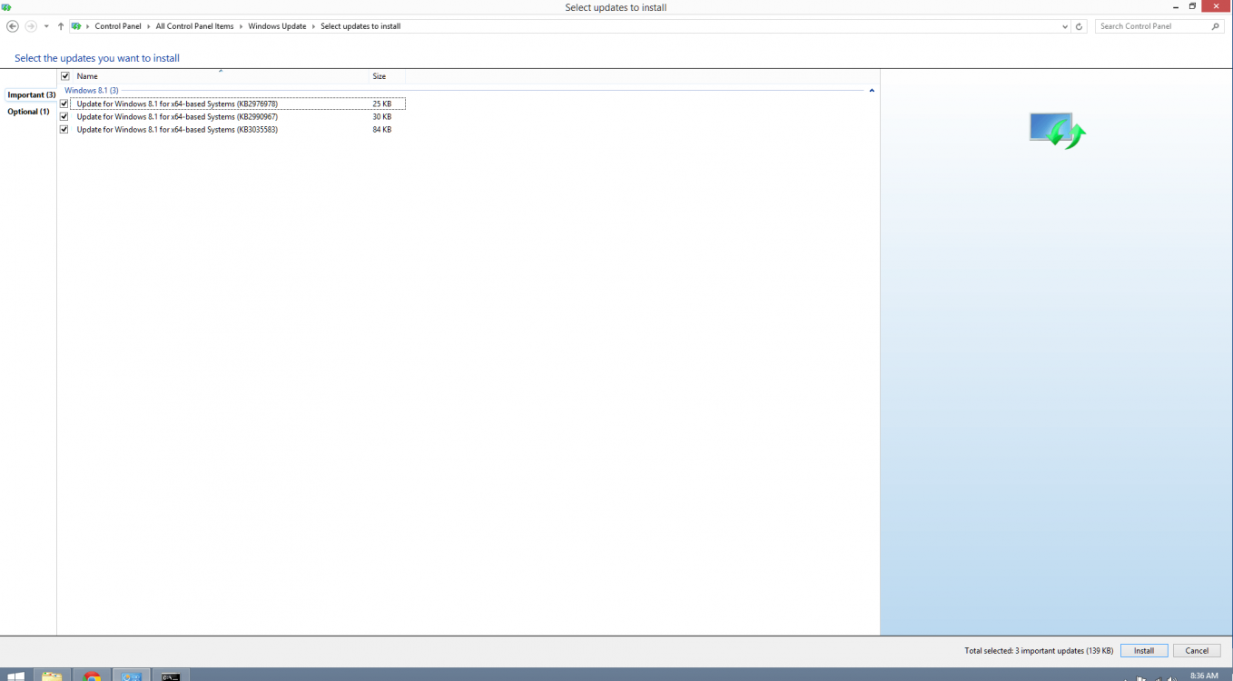1233x681 pixels.
Task: Sort the list by the Name column
Action: tap(87, 76)
